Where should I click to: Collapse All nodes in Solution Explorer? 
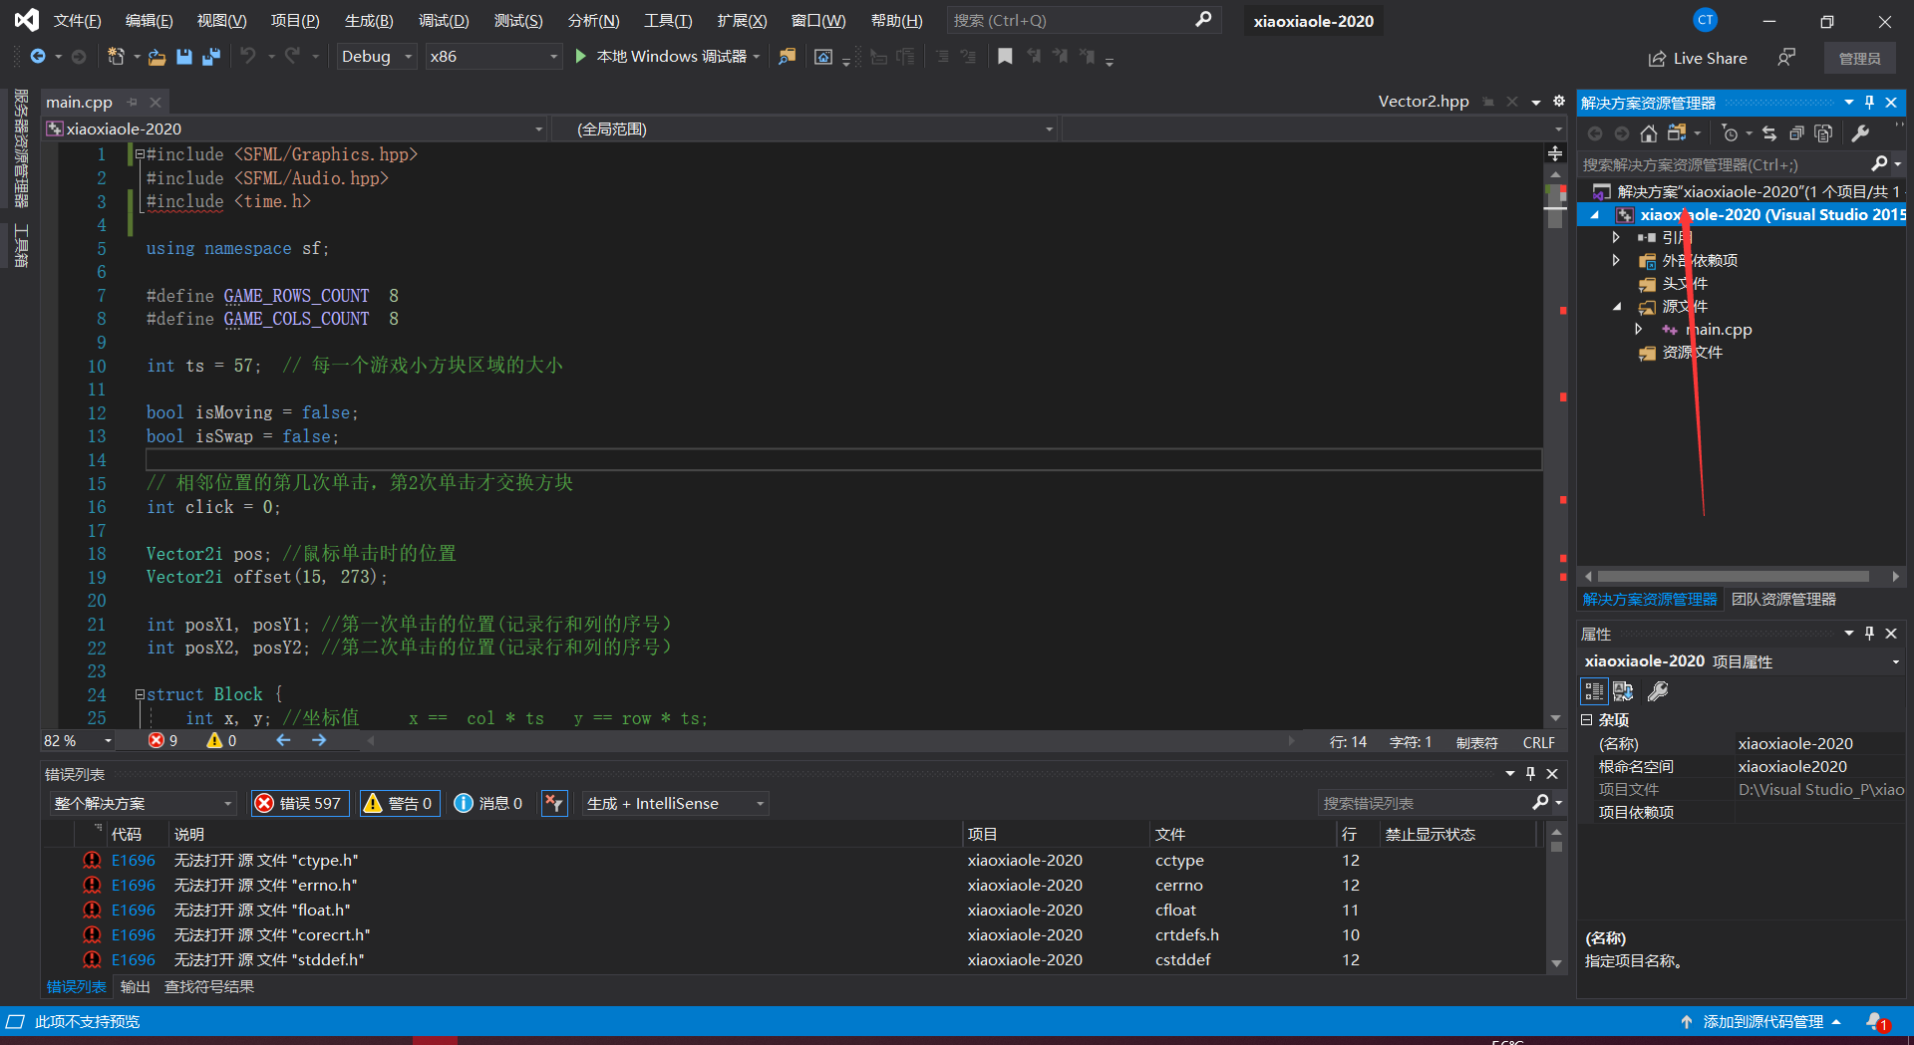(x=1796, y=133)
